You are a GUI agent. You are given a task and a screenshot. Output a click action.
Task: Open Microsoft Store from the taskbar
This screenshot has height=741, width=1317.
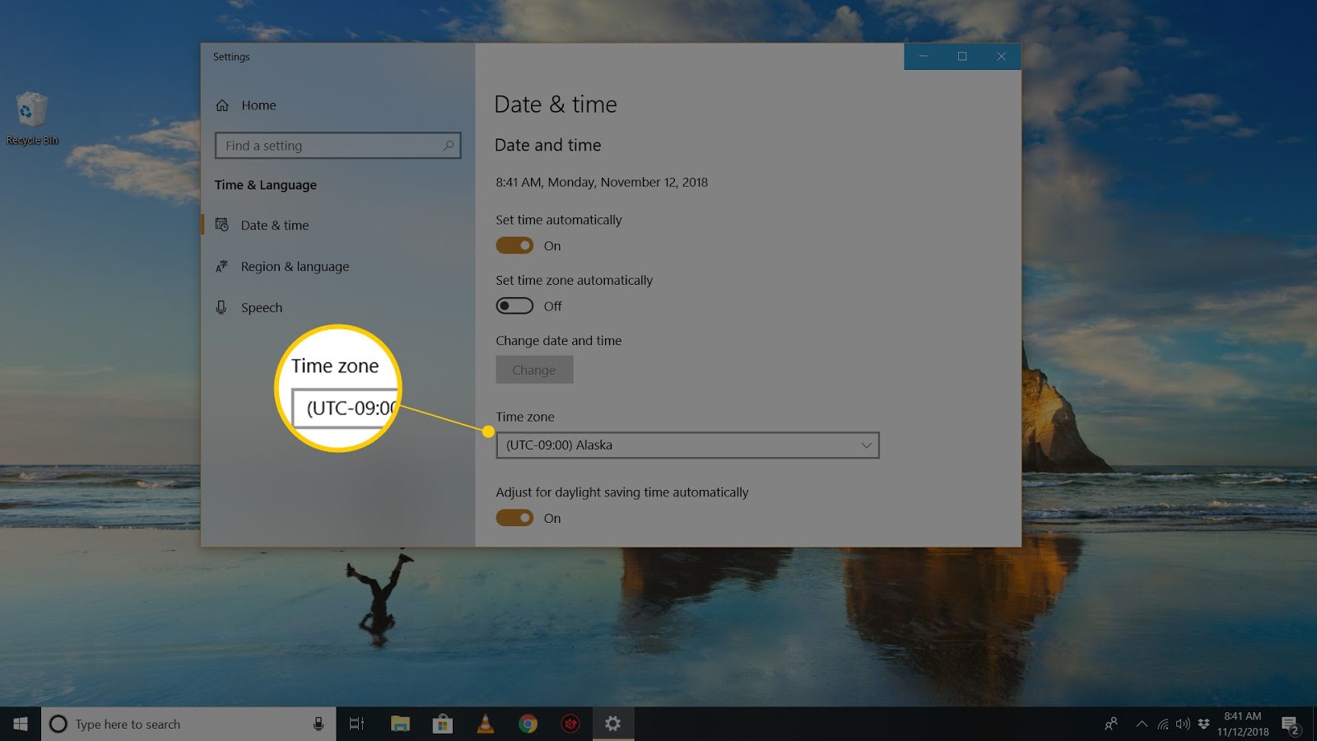(x=443, y=724)
